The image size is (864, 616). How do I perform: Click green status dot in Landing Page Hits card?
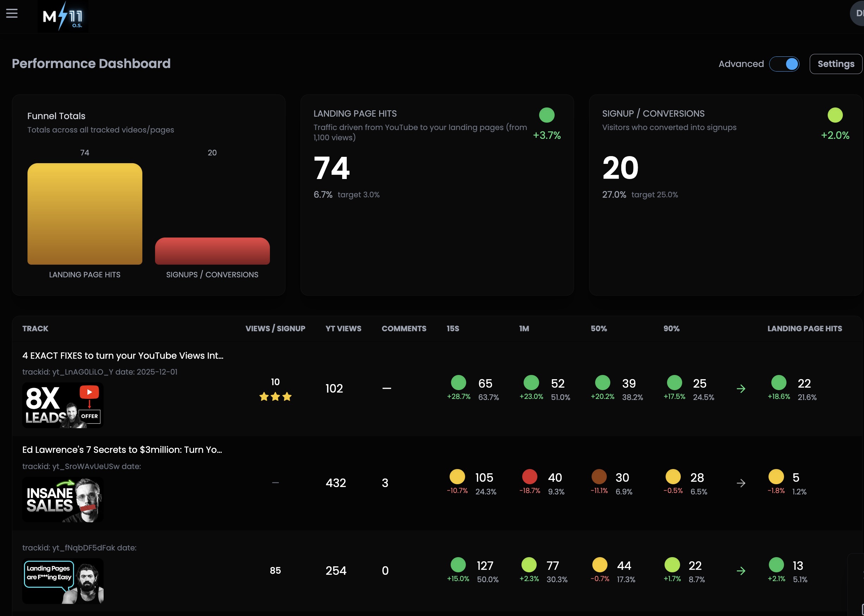point(547,115)
